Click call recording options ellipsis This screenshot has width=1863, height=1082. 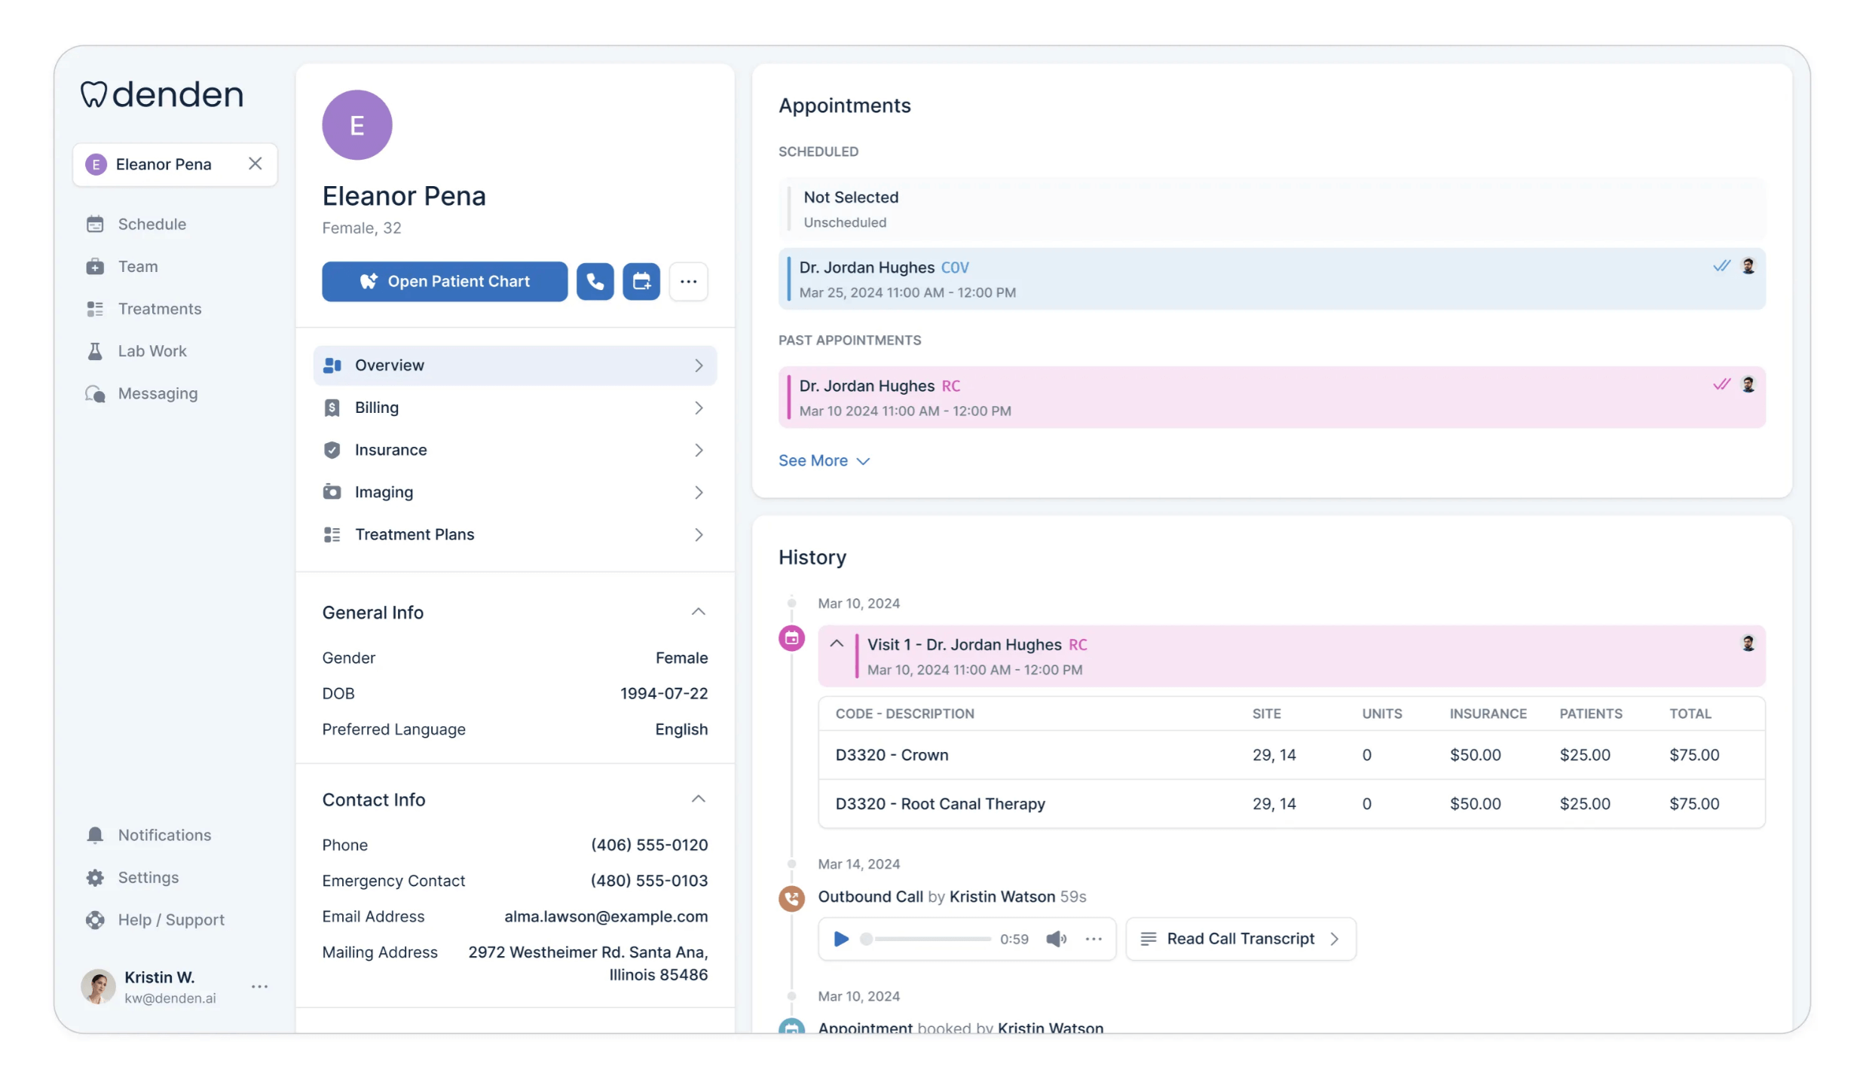point(1093,938)
